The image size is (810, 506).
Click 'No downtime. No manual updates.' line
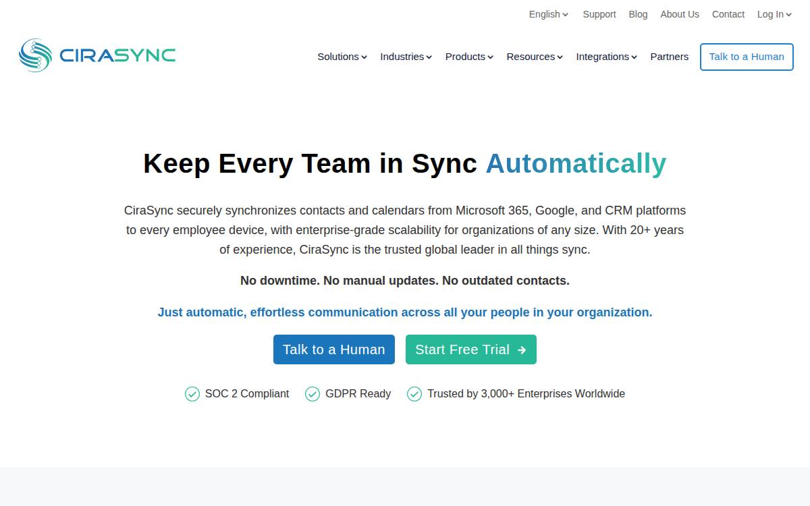coord(405,281)
